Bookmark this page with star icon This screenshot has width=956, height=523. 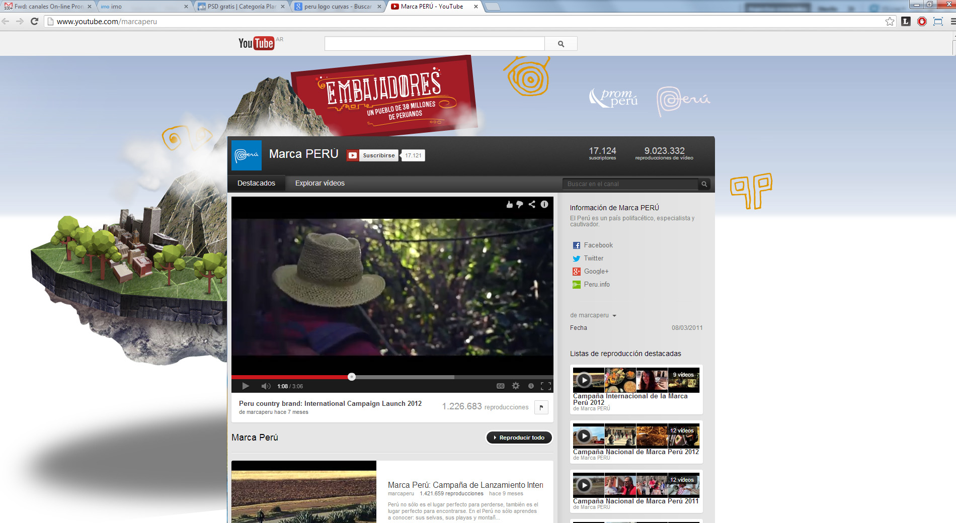tap(890, 22)
